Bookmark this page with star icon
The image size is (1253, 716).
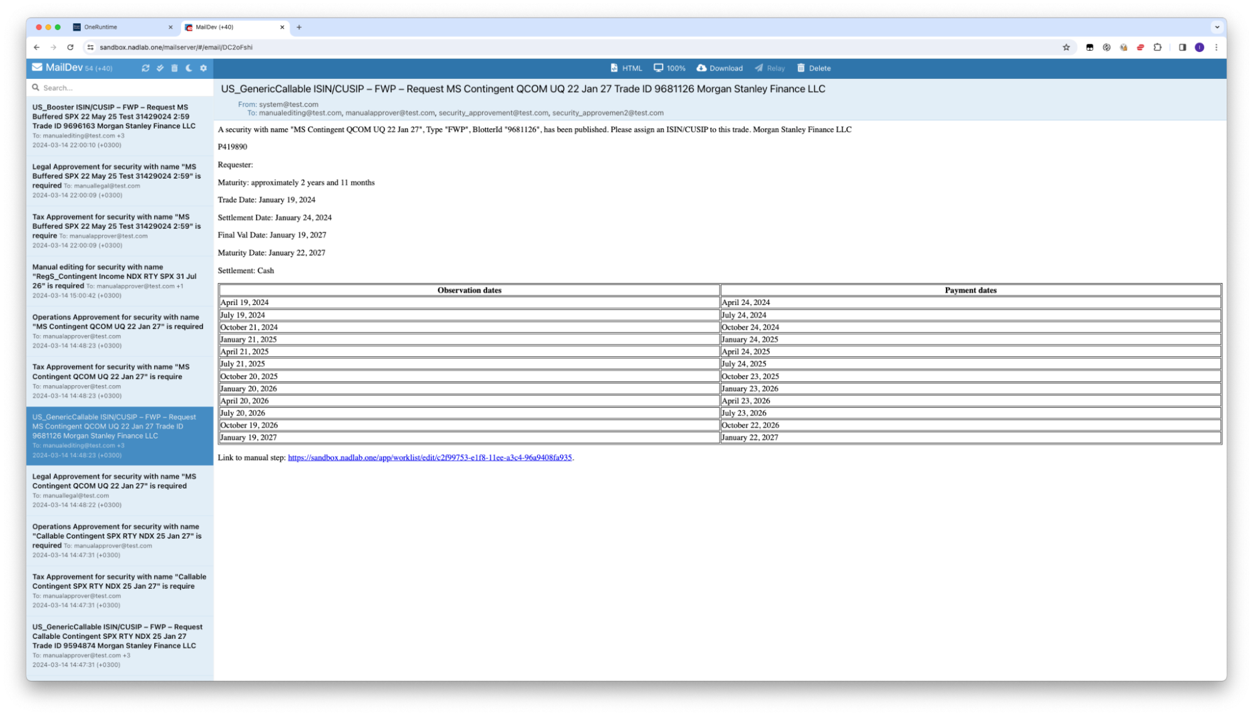coord(1066,48)
